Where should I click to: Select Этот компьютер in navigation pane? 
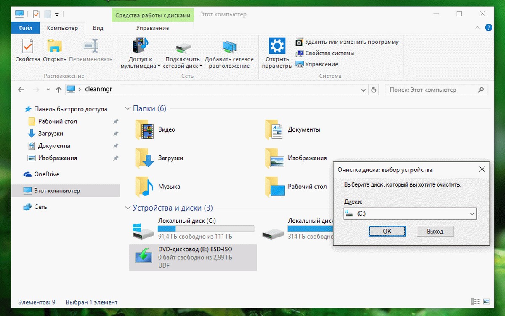pyautogui.click(x=66, y=191)
